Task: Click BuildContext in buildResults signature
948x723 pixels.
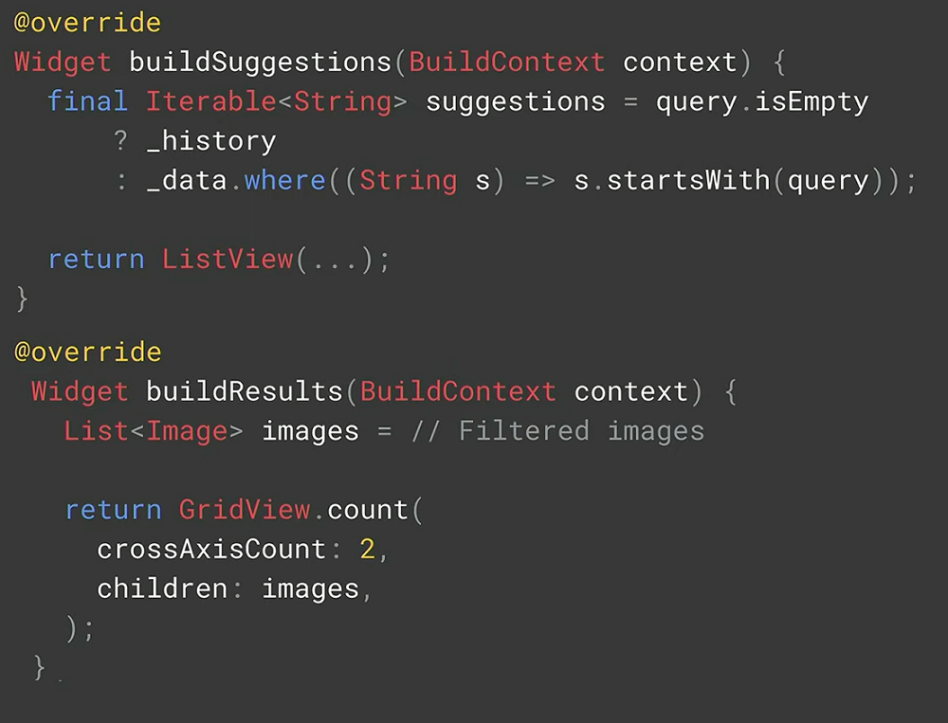Action: click(x=458, y=391)
